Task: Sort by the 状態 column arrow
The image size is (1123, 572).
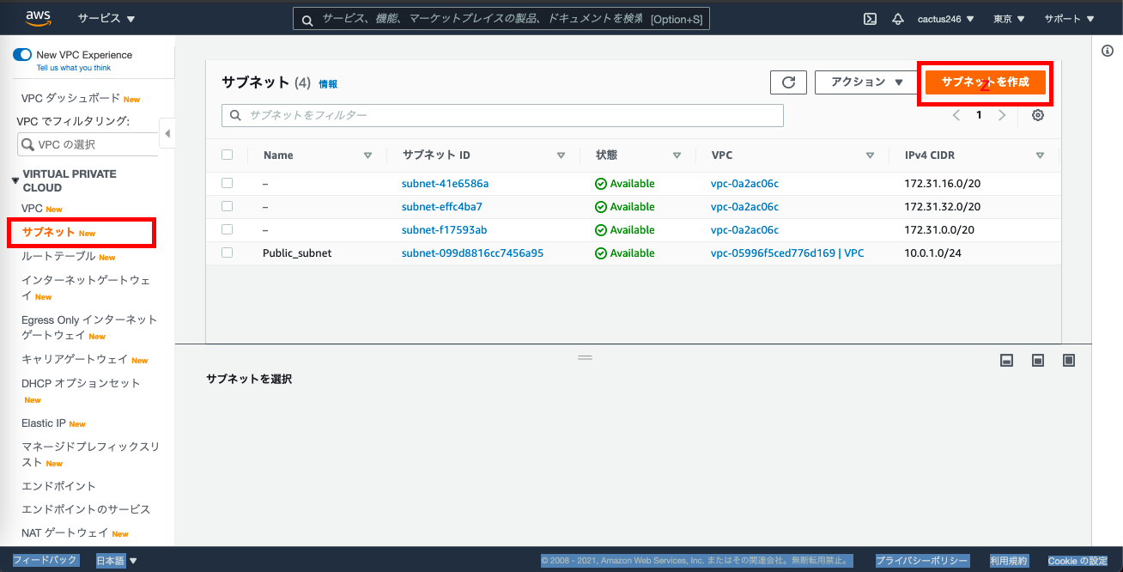Action: 677,155
